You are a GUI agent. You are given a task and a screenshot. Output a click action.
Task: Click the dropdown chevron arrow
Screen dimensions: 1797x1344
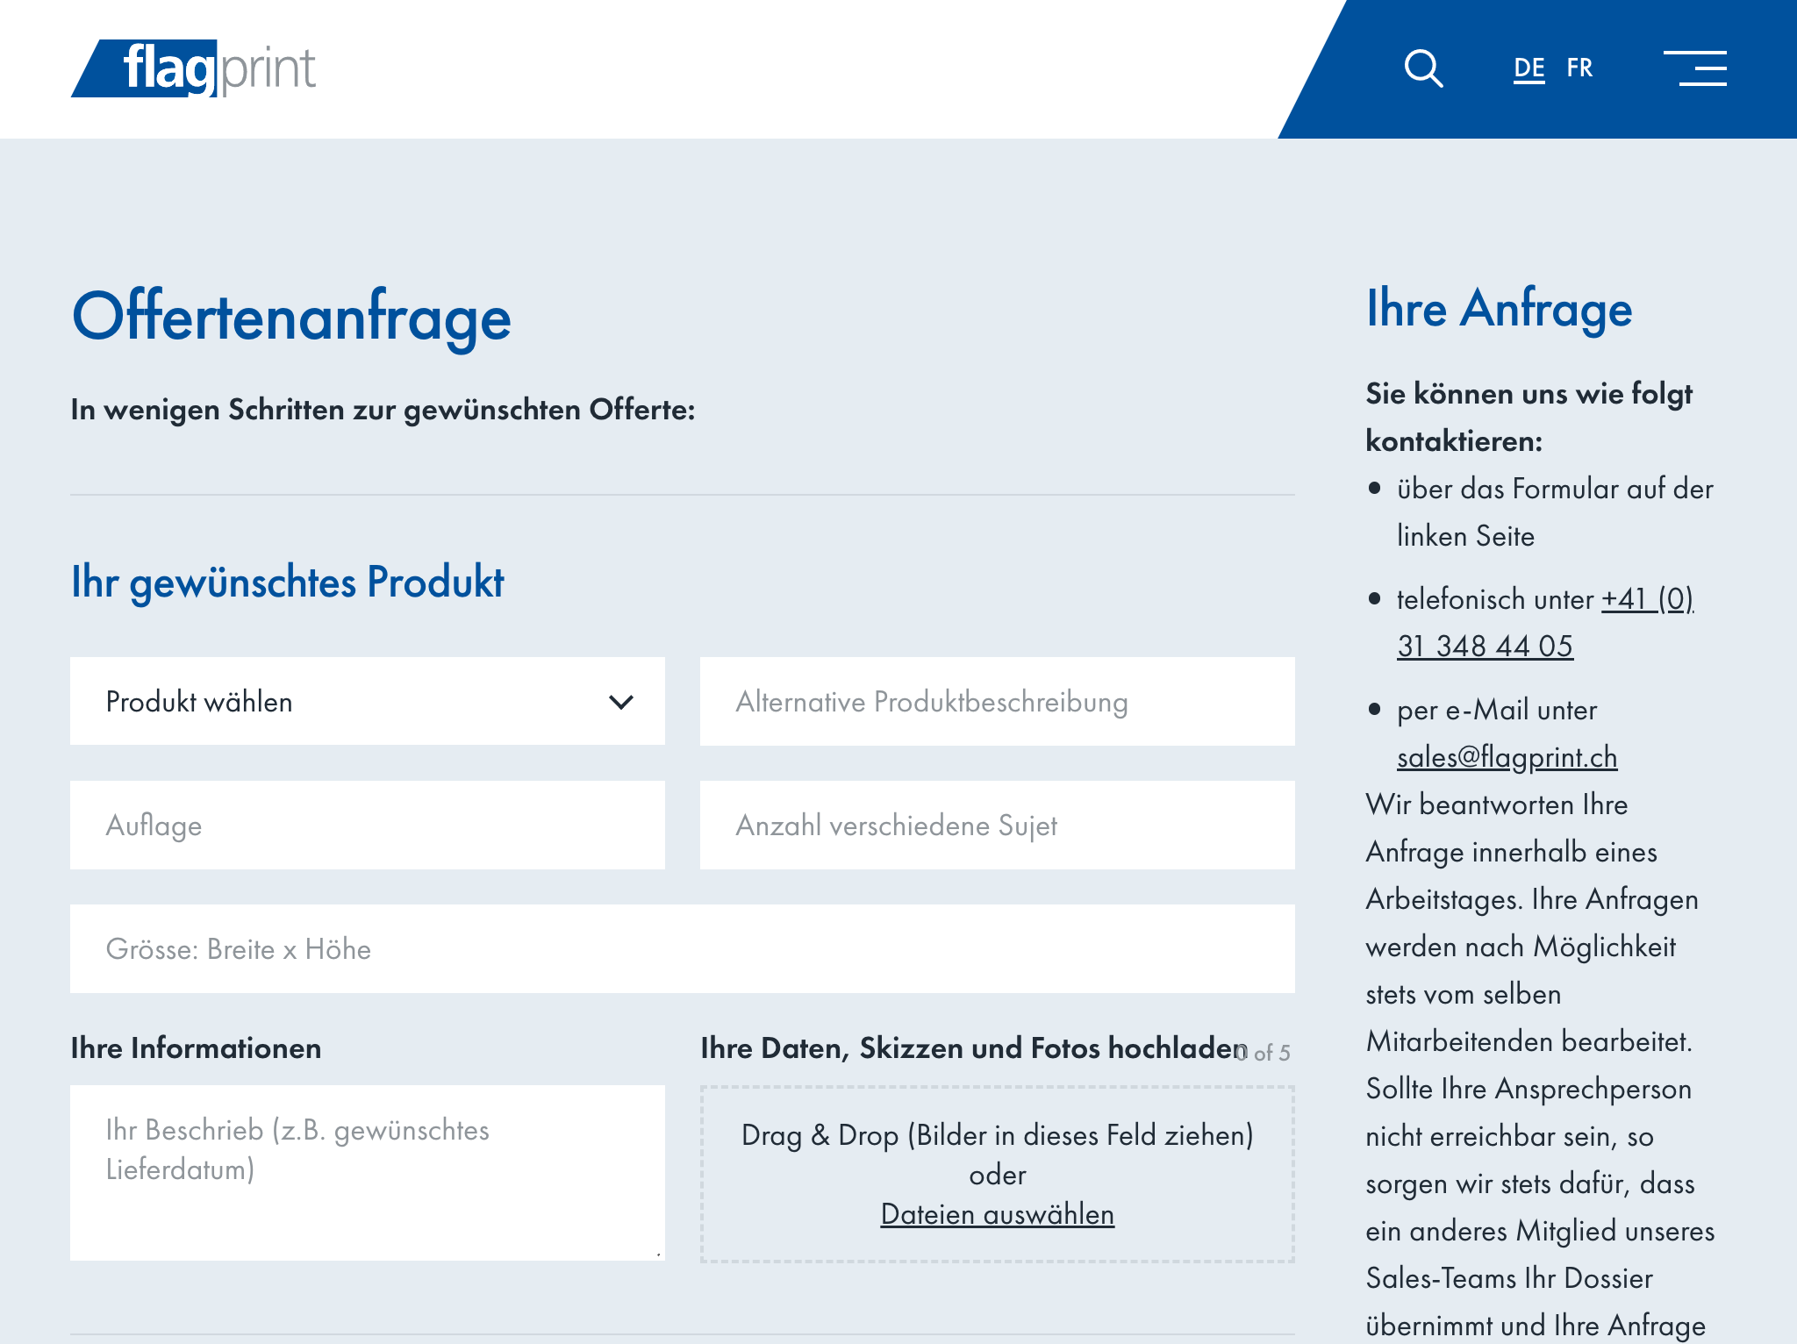621,702
